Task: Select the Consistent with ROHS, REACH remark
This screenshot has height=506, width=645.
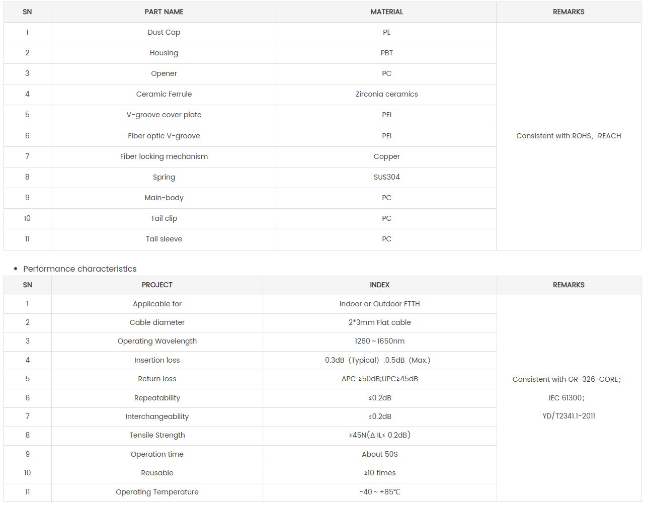Action: [x=569, y=136]
